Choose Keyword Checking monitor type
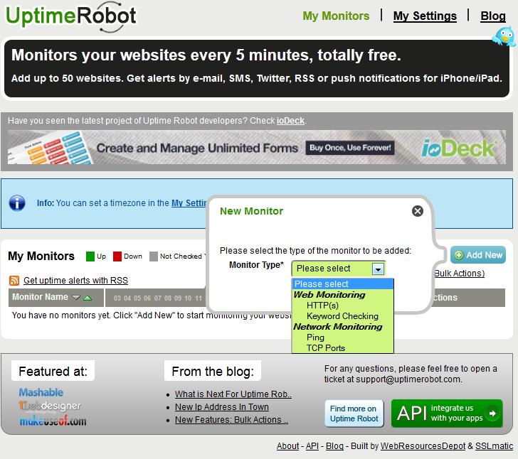 (x=342, y=316)
